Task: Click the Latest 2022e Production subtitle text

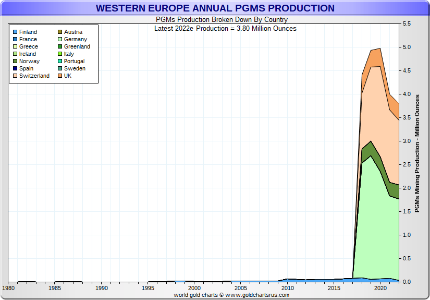Action: tap(225, 28)
